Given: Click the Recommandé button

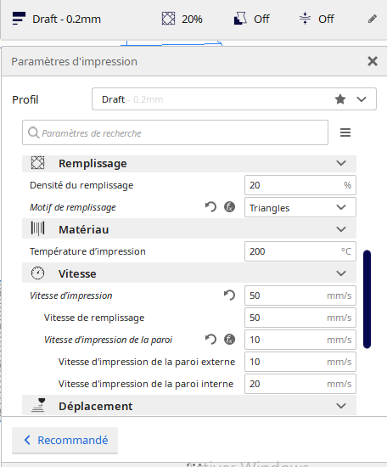Looking at the screenshot, I should pyautogui.click(x=64, y=440).
